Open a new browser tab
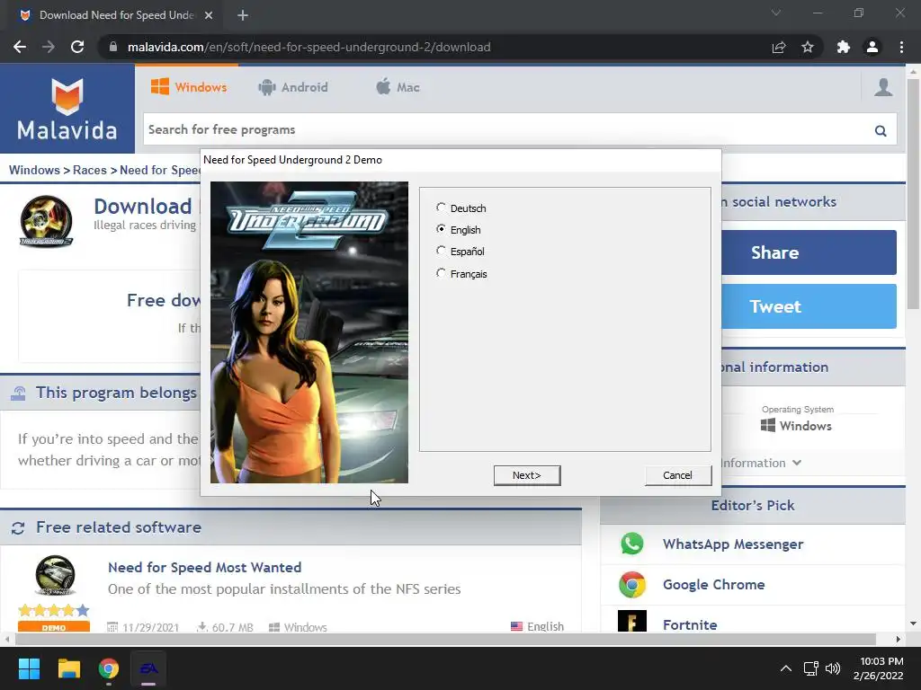Image resolution: width=921 pixels, height=690 pixels. [243, 15]
